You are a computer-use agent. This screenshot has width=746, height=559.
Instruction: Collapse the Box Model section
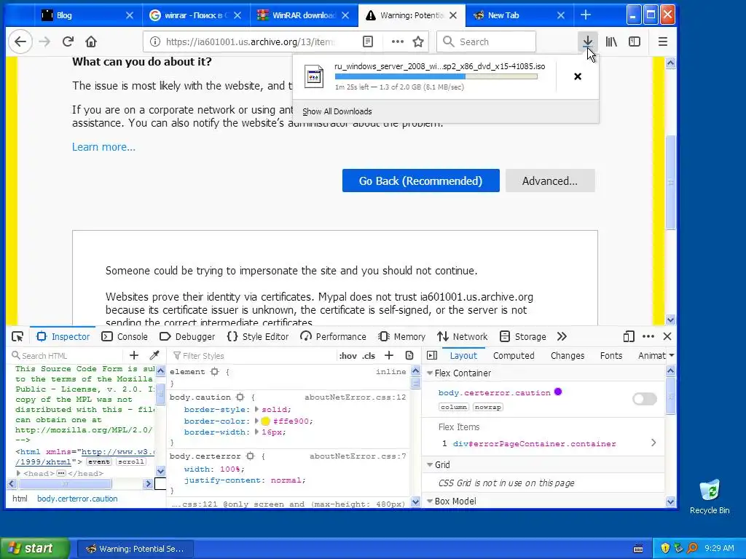tap(430, 501)
